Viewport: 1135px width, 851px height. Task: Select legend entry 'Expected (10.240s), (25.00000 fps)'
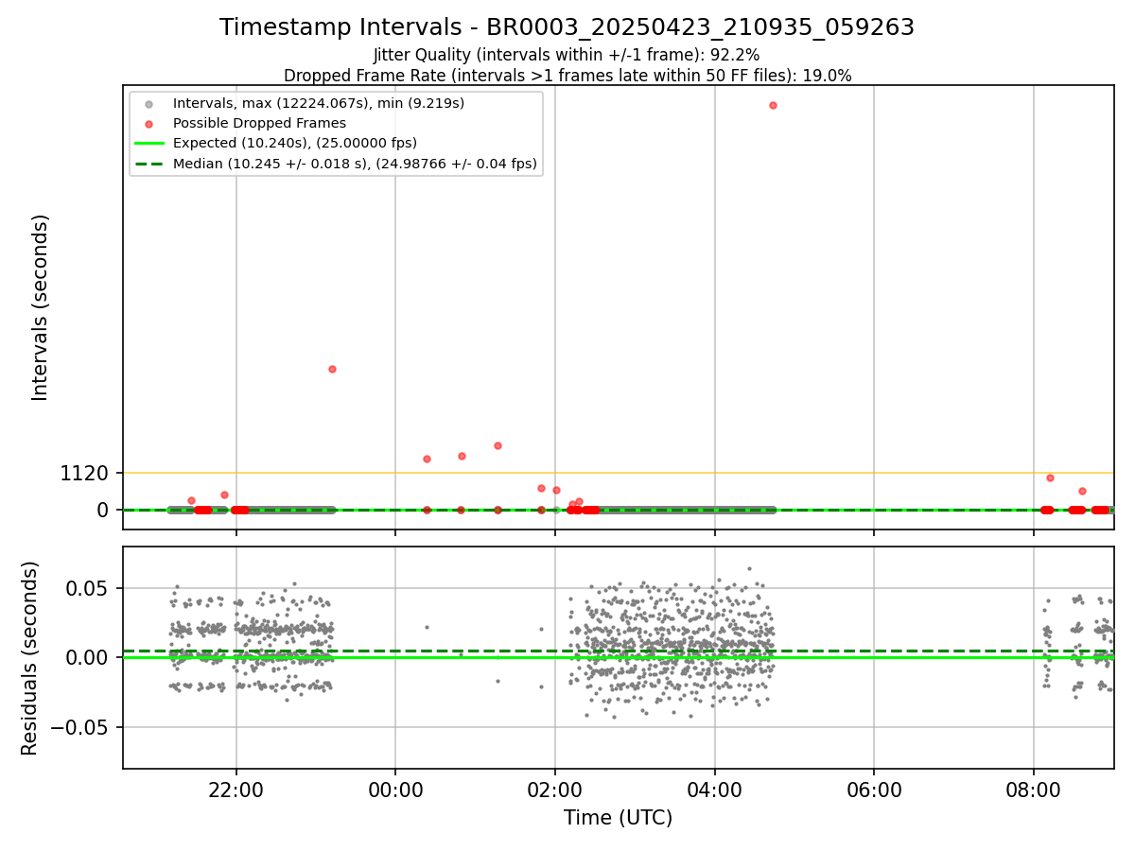(295, 143)
